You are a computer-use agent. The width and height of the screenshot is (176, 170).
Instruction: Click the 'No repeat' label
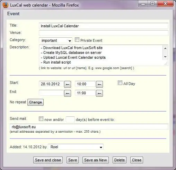tap(18, 102)
